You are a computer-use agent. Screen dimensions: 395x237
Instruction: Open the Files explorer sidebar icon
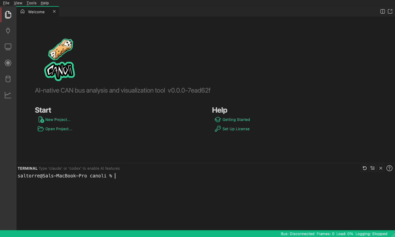[8, 15]
